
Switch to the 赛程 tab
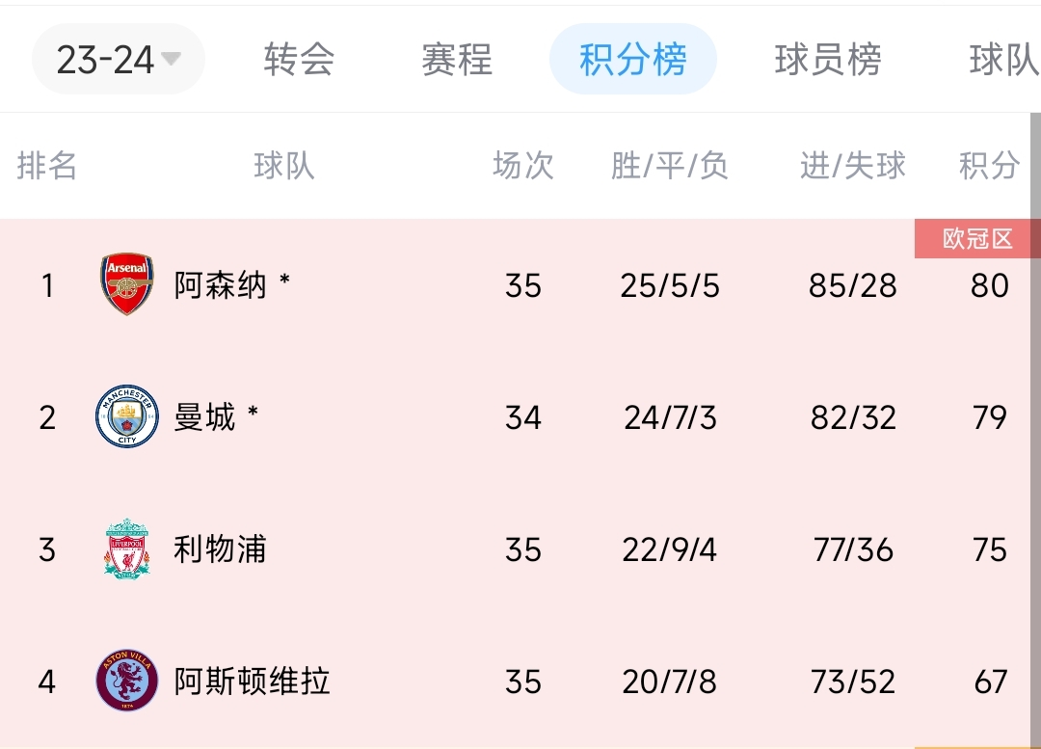[457, 60]
